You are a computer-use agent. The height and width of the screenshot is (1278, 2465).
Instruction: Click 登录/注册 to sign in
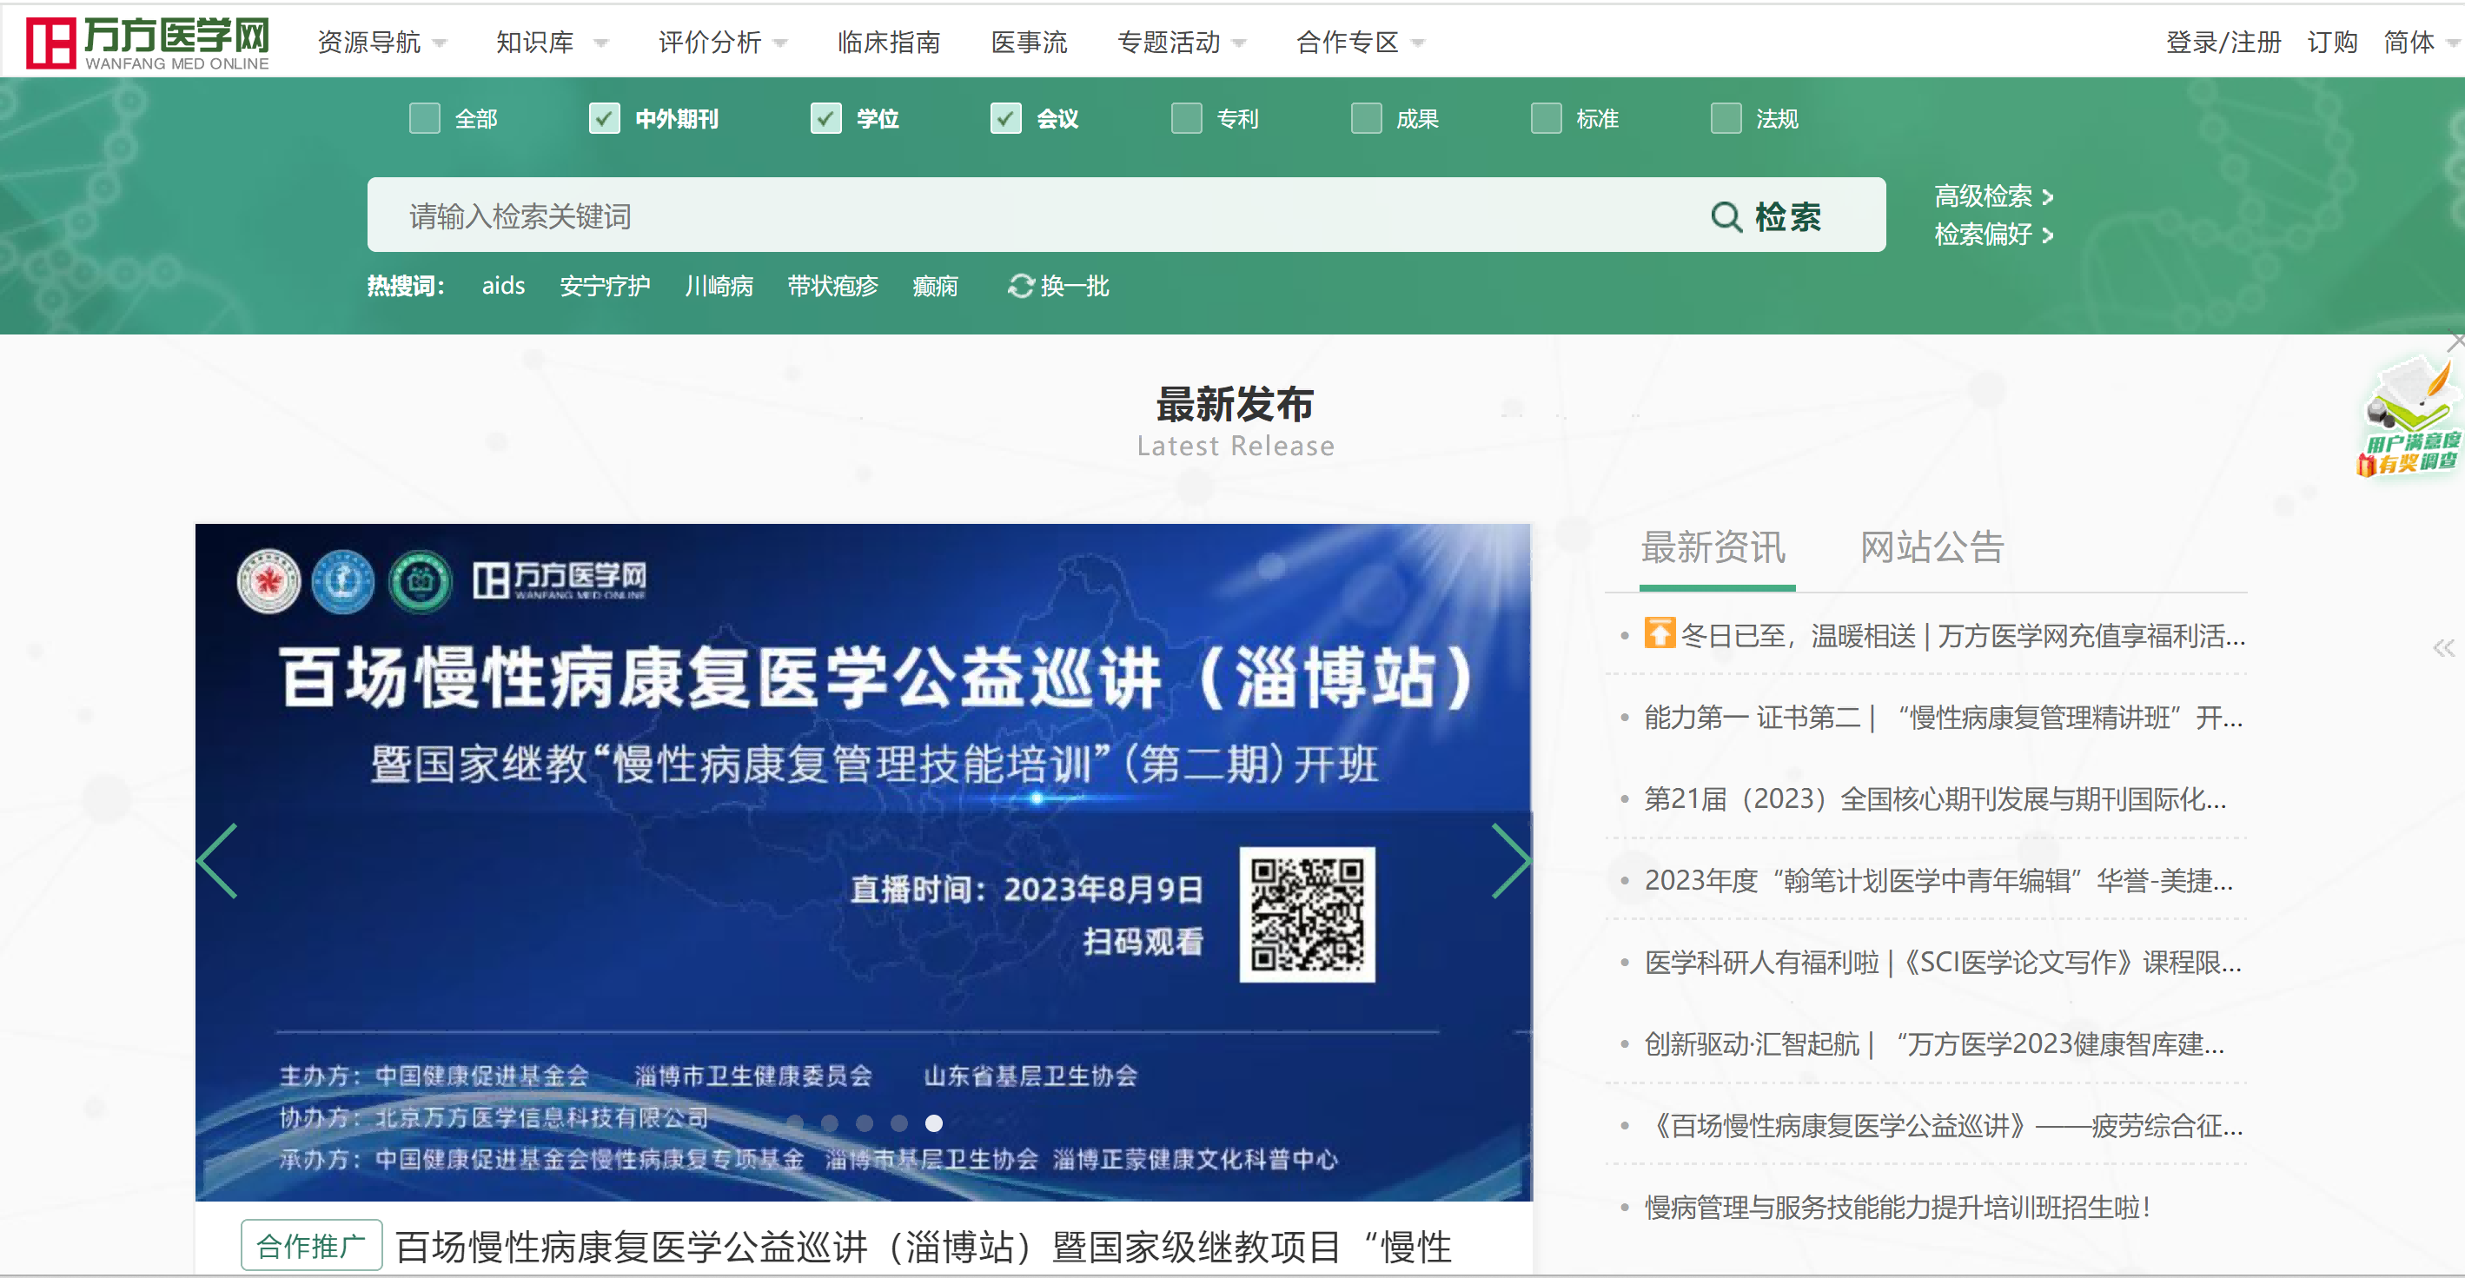click(2223, 42)
